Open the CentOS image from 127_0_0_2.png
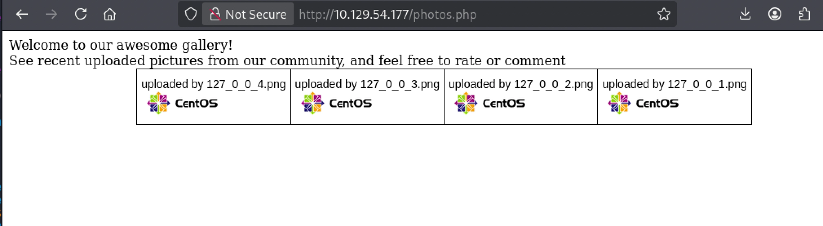 pyautogui.click(x=490, y=103)
